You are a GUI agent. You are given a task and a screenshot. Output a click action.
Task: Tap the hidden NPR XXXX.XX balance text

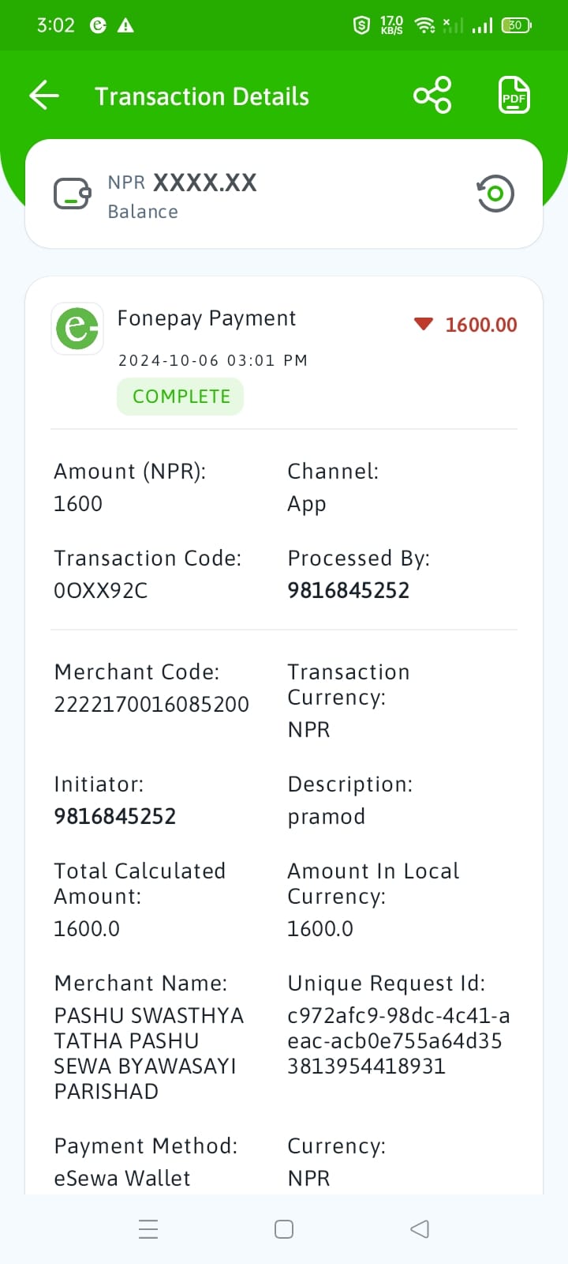click(182, 182)
